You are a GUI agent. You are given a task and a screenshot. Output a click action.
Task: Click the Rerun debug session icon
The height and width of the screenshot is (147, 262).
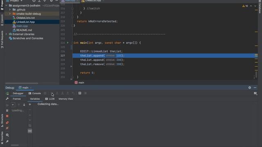tap(7, 94)
